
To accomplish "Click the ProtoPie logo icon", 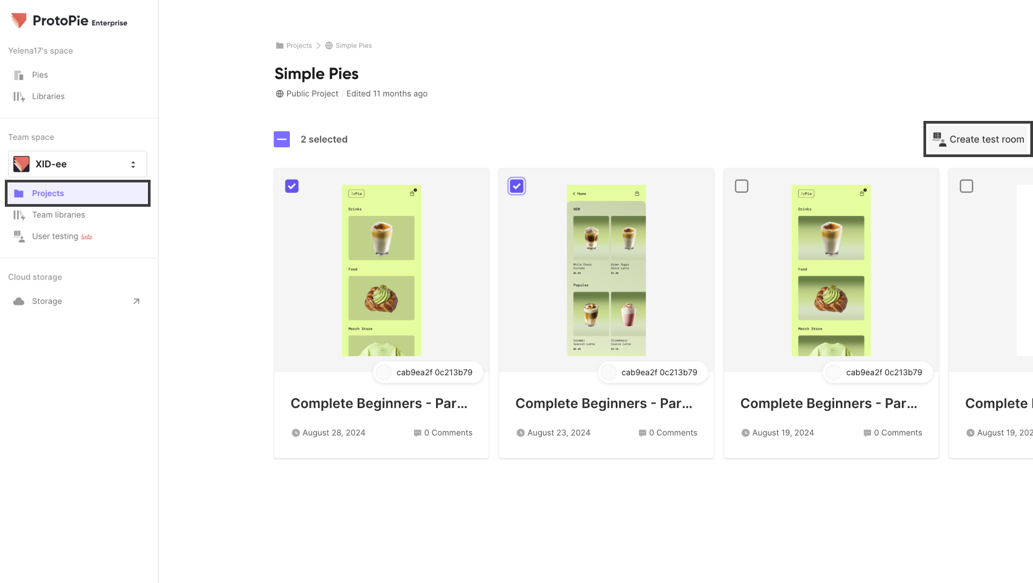I will pos(19,21).
